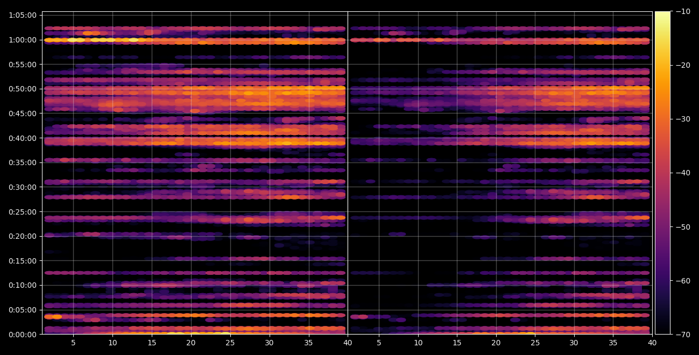This screenshot has height=355, width=699.
Task: Click the −20 colorbar tick label
Action: [x=683, y=65]
